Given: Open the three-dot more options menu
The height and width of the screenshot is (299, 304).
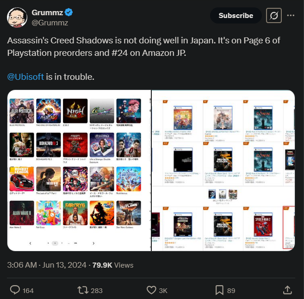Looking at the screenshot, I should [291, 16].
